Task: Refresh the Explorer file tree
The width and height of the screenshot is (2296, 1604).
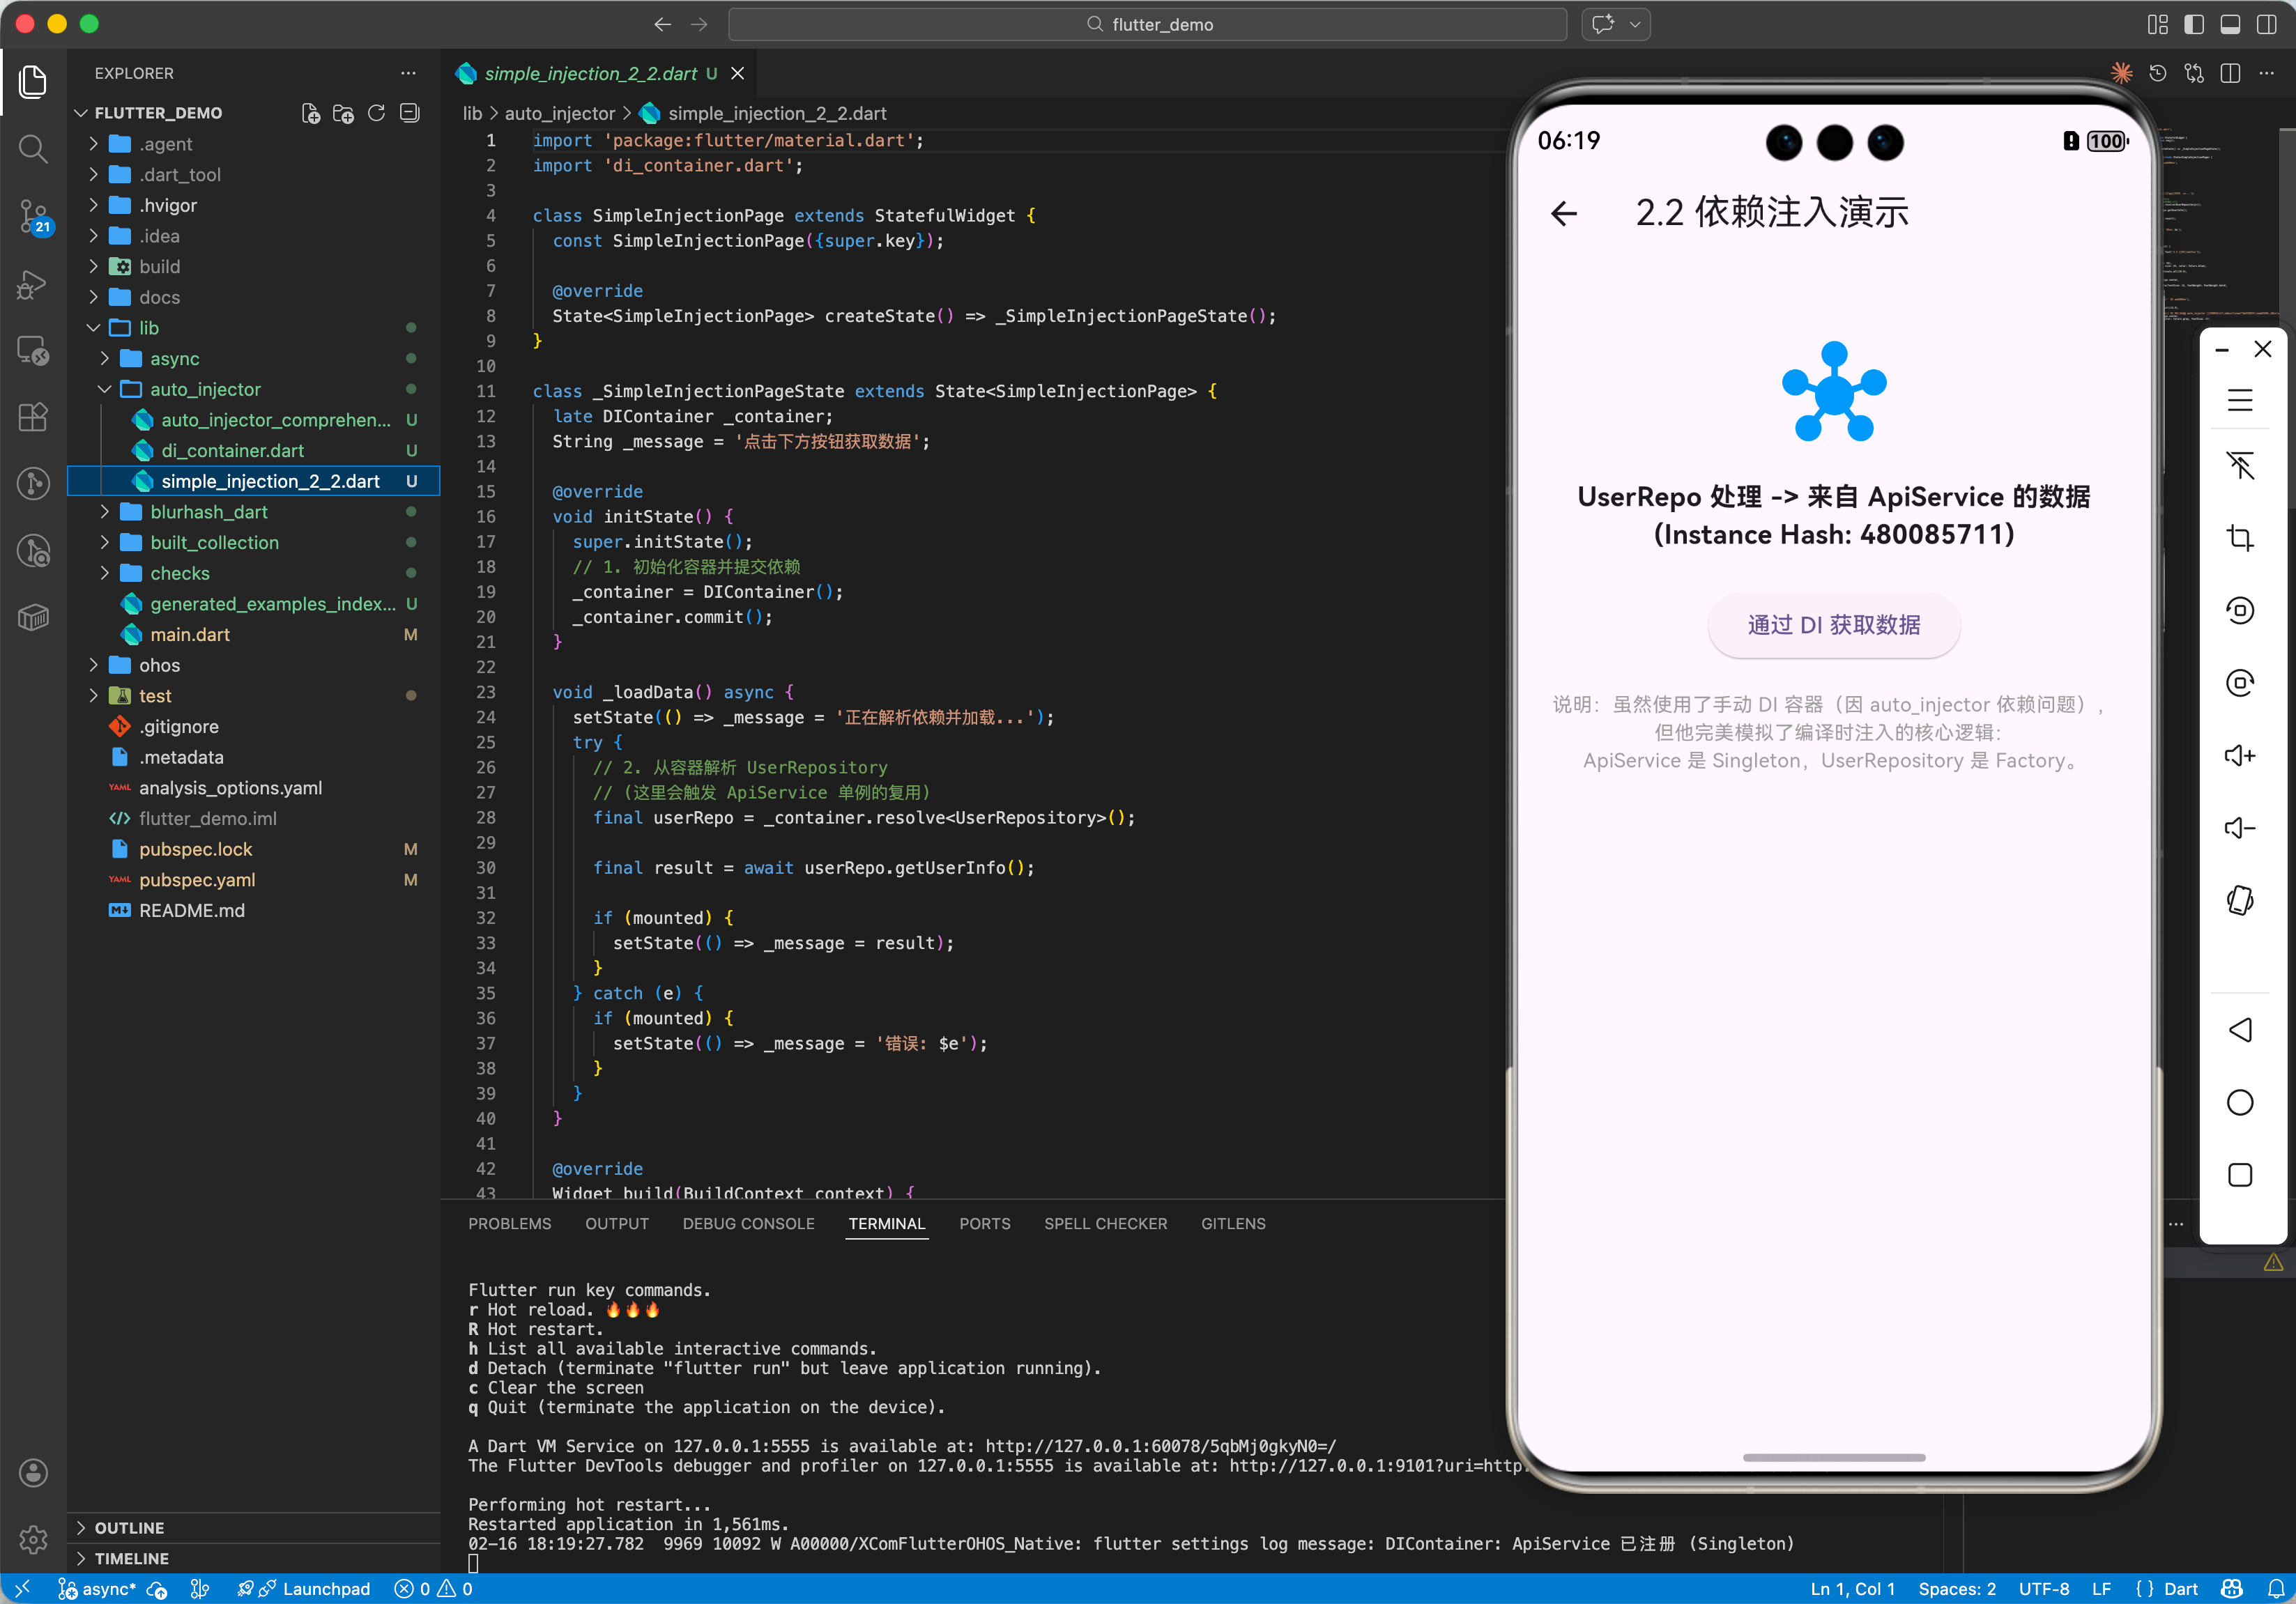Action: coord(376,113)
